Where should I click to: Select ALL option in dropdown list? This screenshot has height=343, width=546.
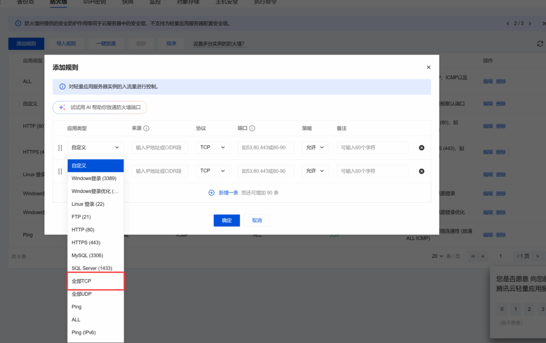[95, 320]
